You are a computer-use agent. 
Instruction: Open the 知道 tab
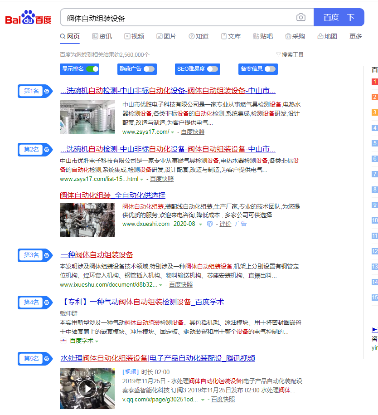[x=199, y=36]
